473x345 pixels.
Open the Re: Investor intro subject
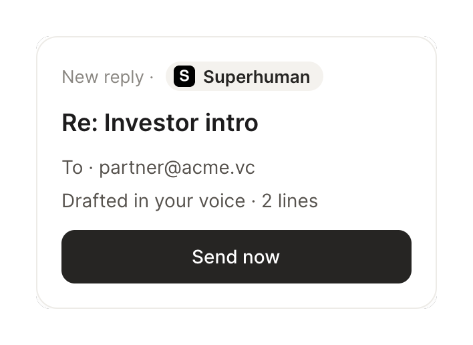tap(160, 123)
